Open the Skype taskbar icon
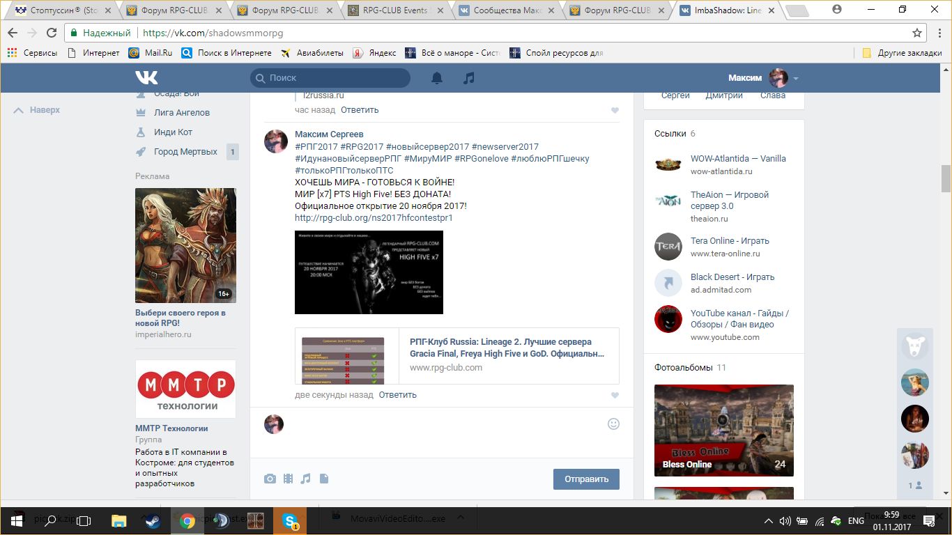The image size is (952, 535). coord(289,520)
